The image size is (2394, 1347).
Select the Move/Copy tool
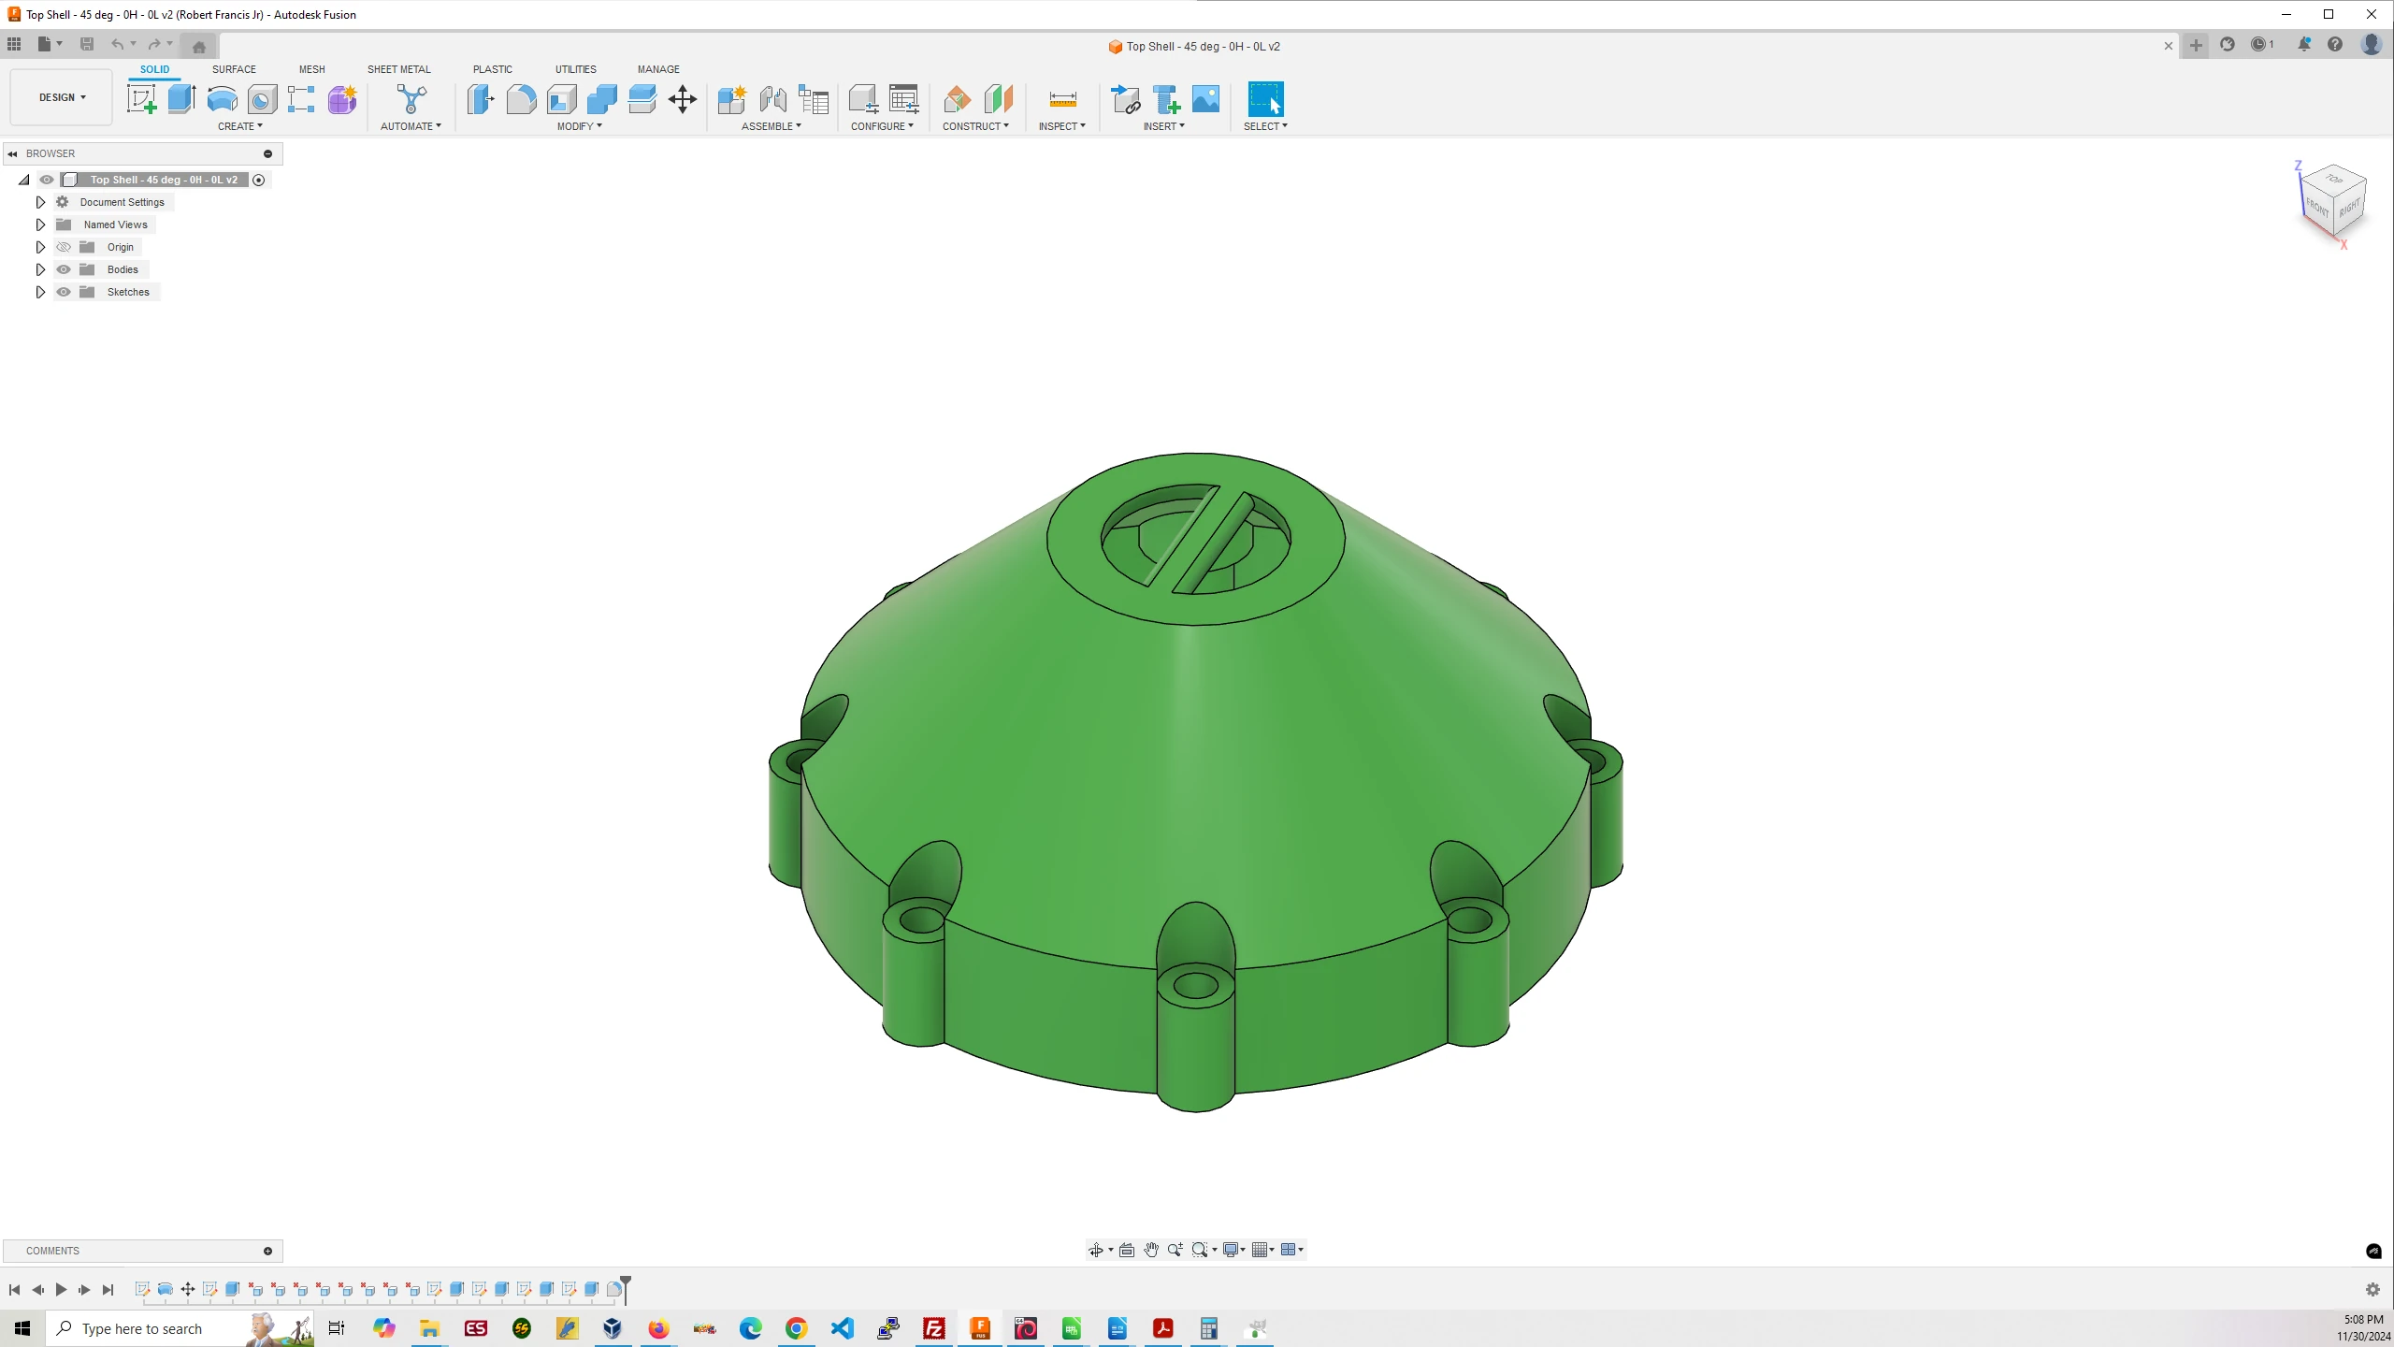click(x=683, y=99)
